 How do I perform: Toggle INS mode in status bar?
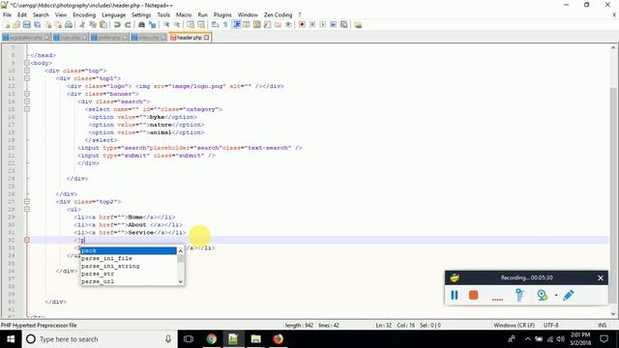602,325
